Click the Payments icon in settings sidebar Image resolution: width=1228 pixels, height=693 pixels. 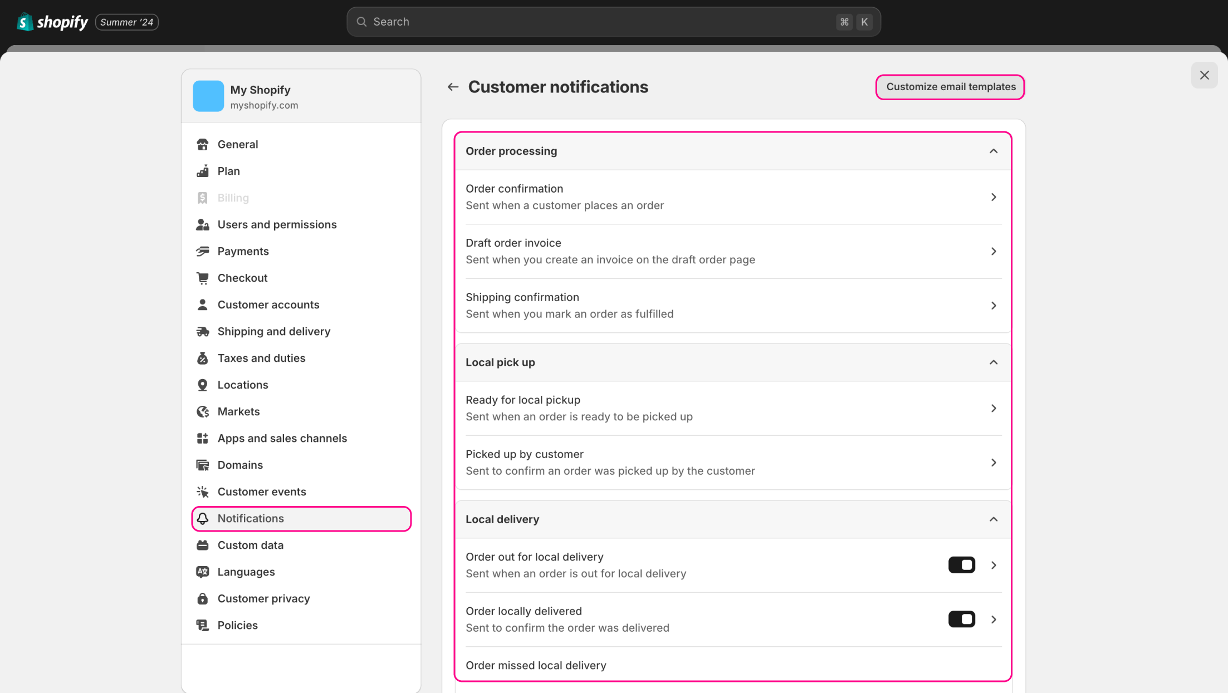pyautogui.click(x=203, y=251)
